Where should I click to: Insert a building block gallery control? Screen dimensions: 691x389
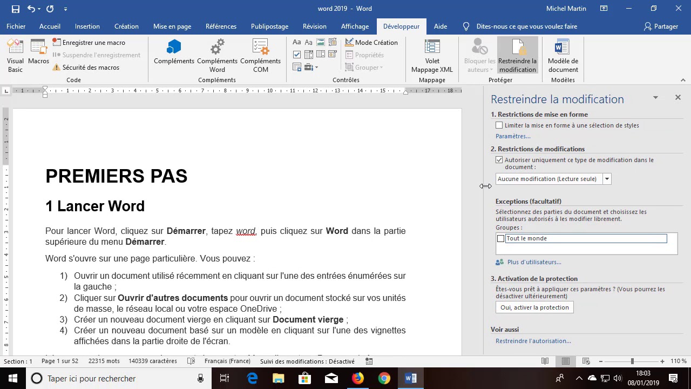tap(333, 43)
